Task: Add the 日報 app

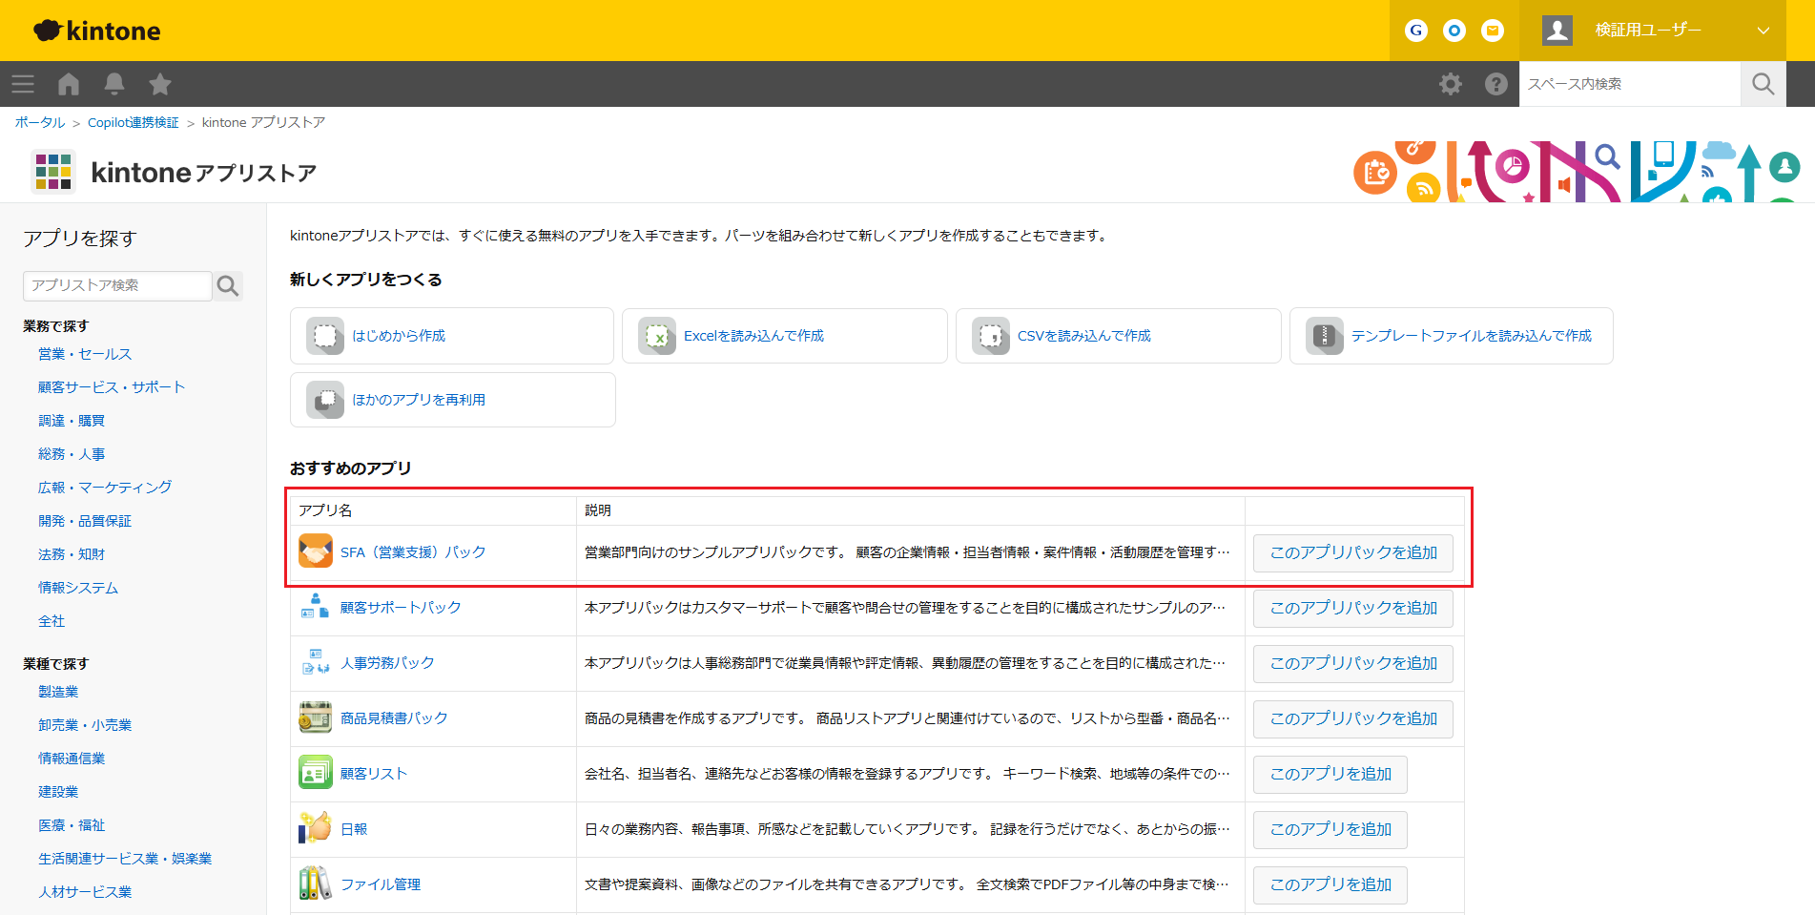Action: (x=1330, y=829)
